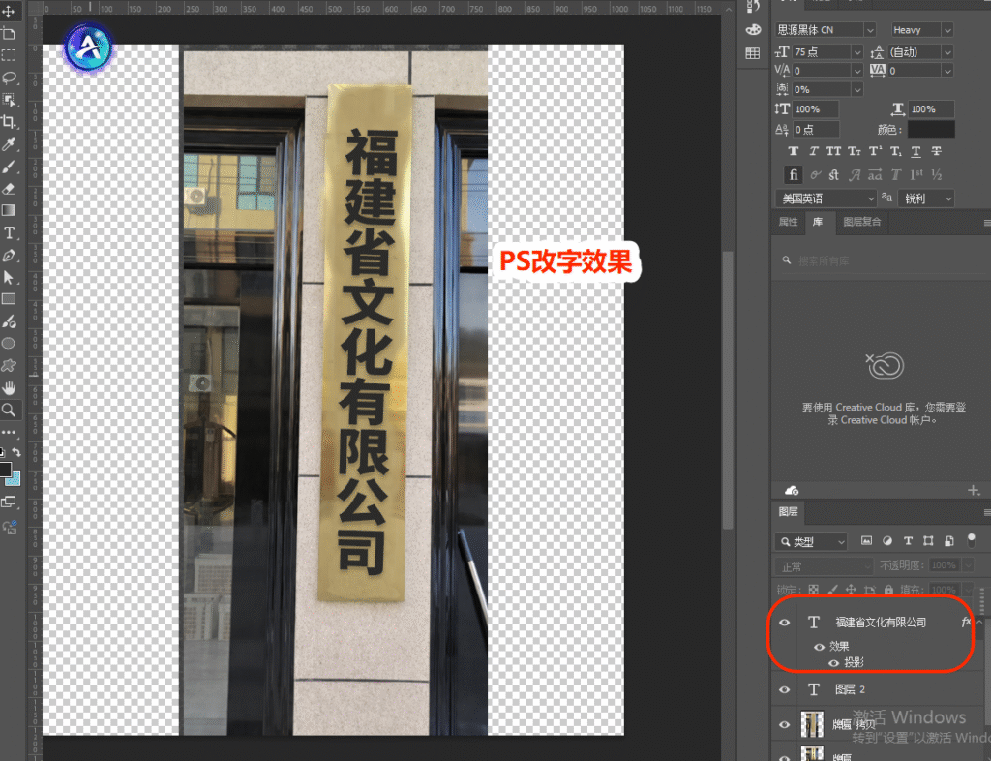Screen dimensions: 991x761
Task: Filter layers by shape type
Action: pyautogui.click(x=928, y=541)
